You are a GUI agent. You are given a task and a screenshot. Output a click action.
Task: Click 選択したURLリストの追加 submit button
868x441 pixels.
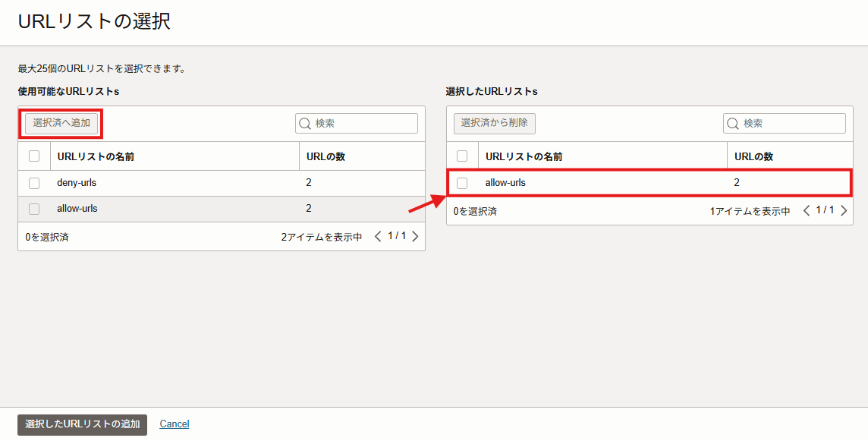click(82, 424)
